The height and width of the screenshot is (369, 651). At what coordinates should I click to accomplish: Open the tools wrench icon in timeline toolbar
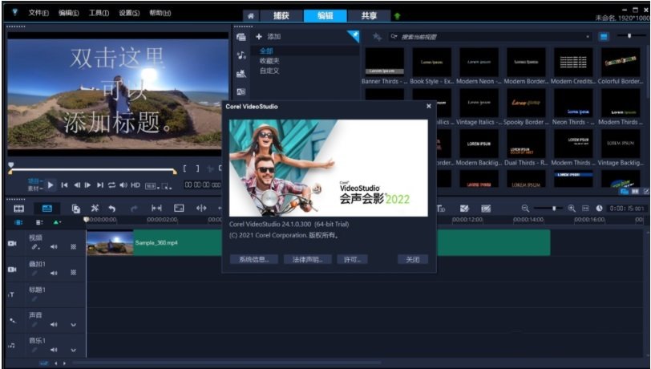[95, 209]
